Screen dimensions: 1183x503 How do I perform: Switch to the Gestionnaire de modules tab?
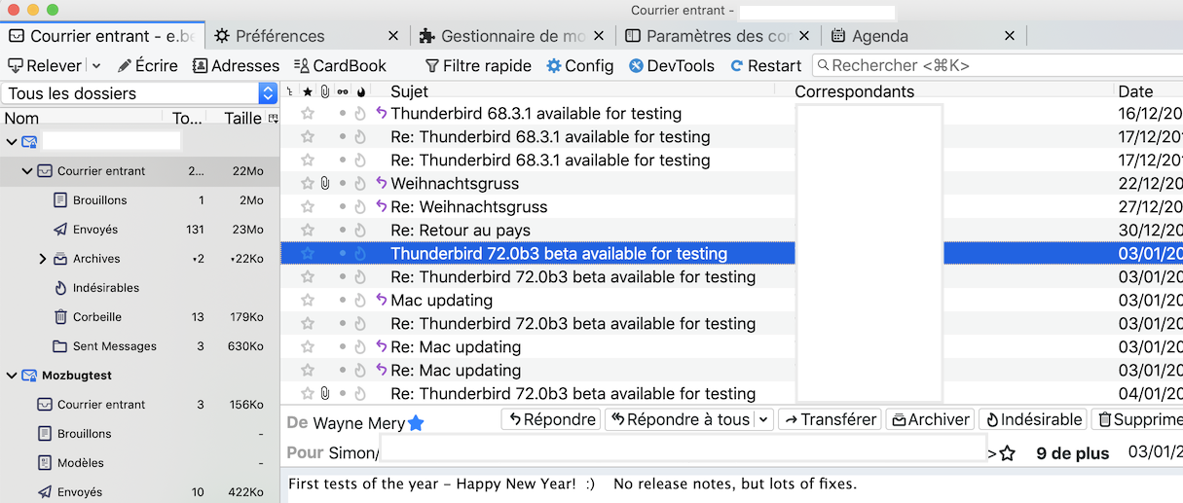click(x=513, y=36)
